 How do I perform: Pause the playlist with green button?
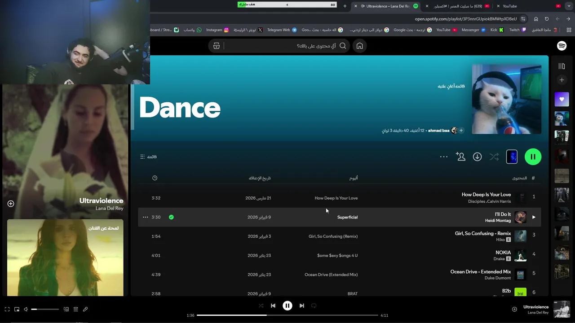[533, 157]
